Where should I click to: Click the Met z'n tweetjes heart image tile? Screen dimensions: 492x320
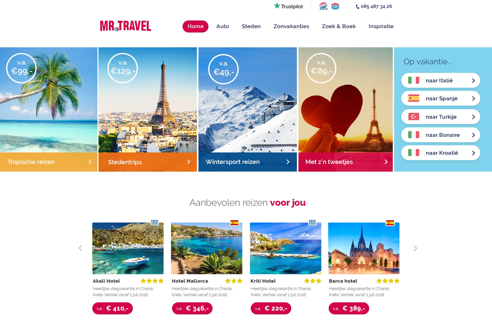click(x=346, y=100)
